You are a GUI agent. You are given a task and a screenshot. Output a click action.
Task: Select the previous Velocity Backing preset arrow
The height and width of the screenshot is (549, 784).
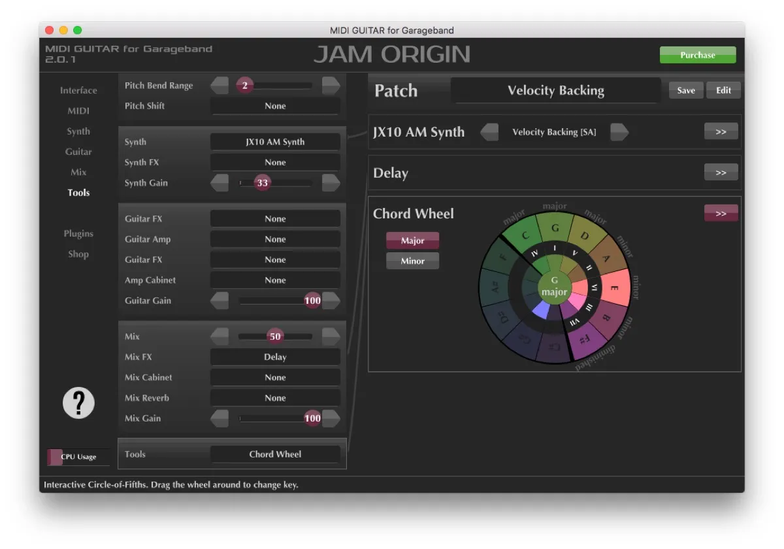coord(489,131)
